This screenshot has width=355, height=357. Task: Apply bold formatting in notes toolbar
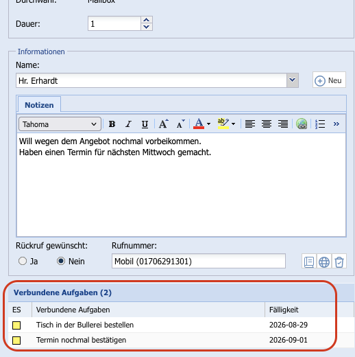[112, 124]
